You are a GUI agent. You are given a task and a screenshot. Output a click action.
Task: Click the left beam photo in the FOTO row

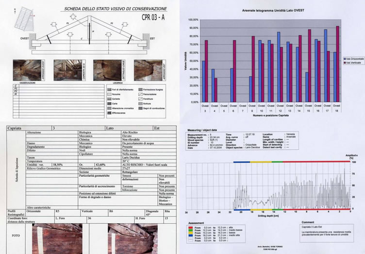(x=57, y=239)
